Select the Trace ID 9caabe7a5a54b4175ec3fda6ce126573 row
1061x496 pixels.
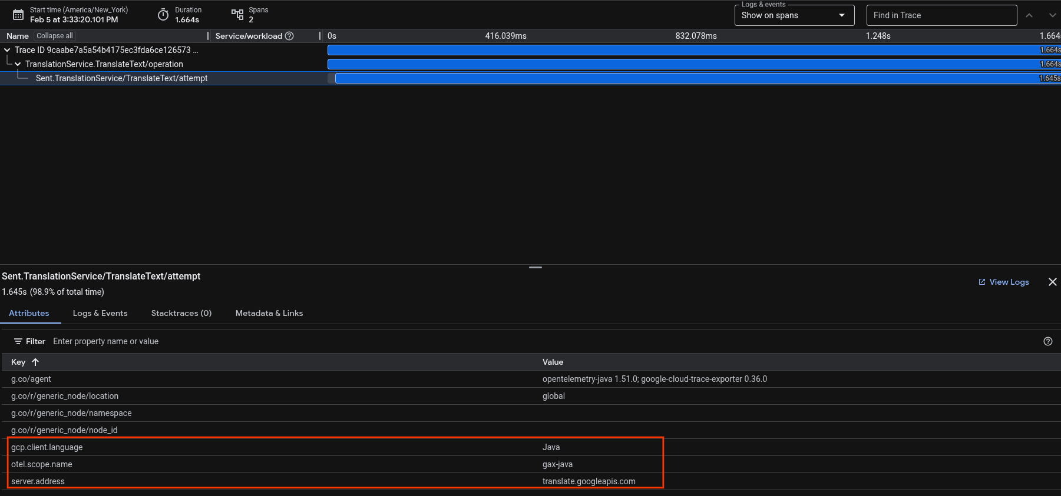coord(106,50)
